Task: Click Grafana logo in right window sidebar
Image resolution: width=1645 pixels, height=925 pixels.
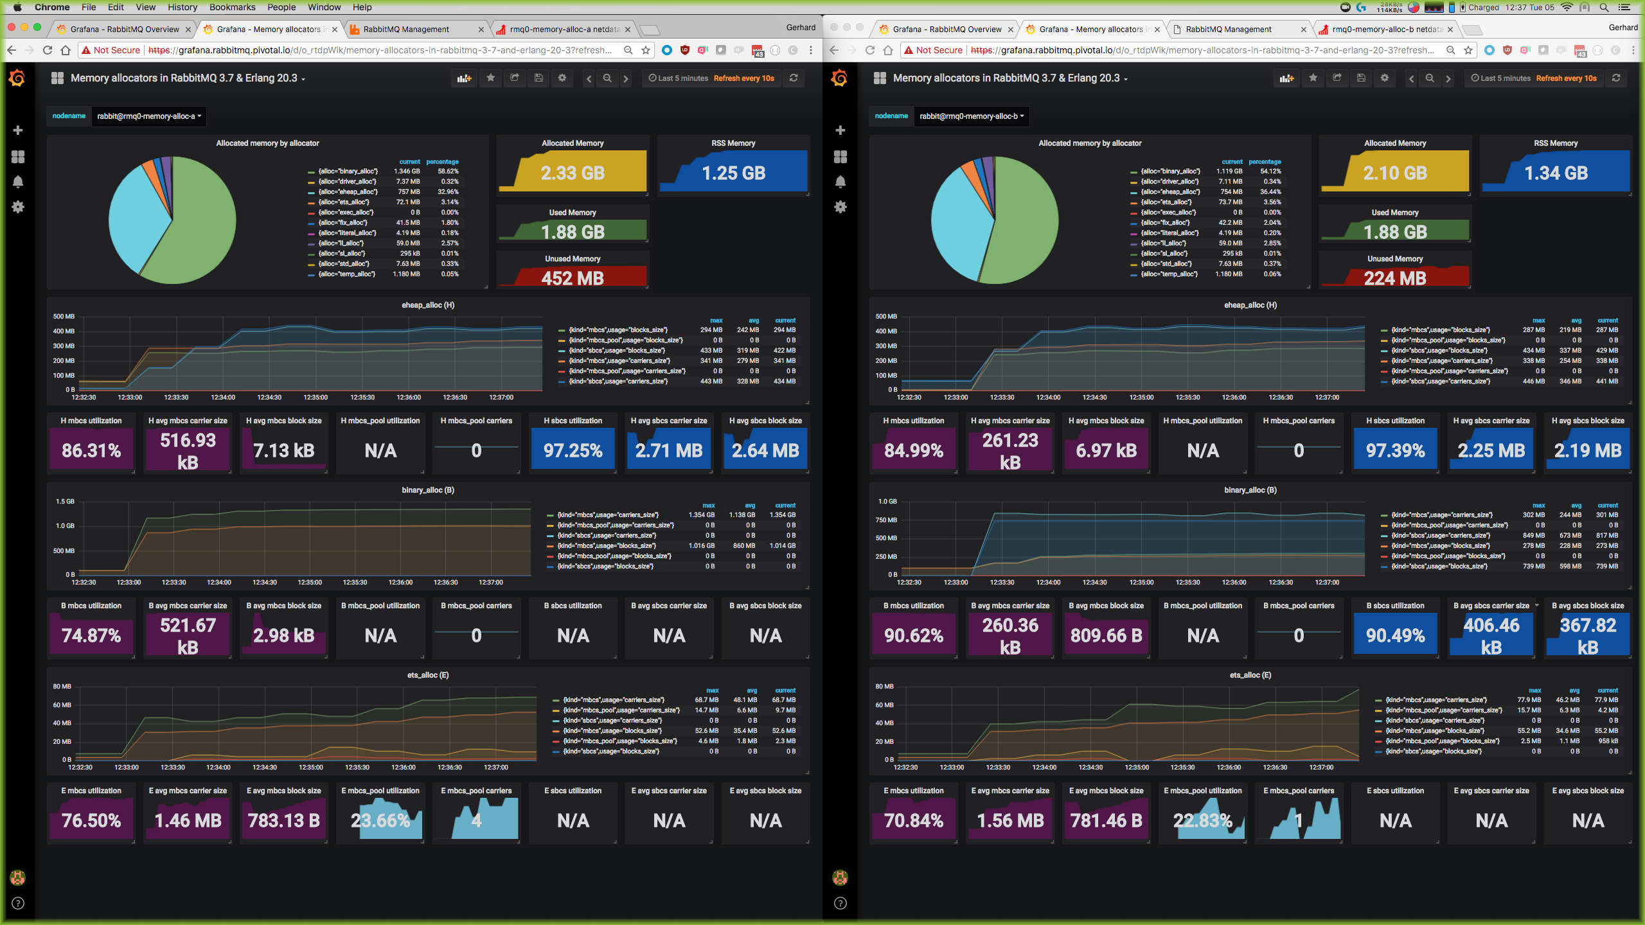Action: pos(840,78)
